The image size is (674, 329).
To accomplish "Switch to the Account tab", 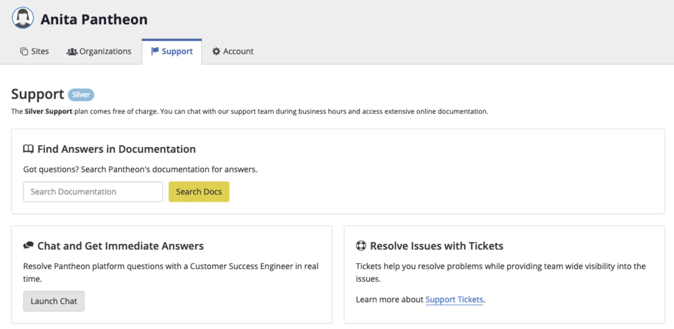I will [239, 51].
